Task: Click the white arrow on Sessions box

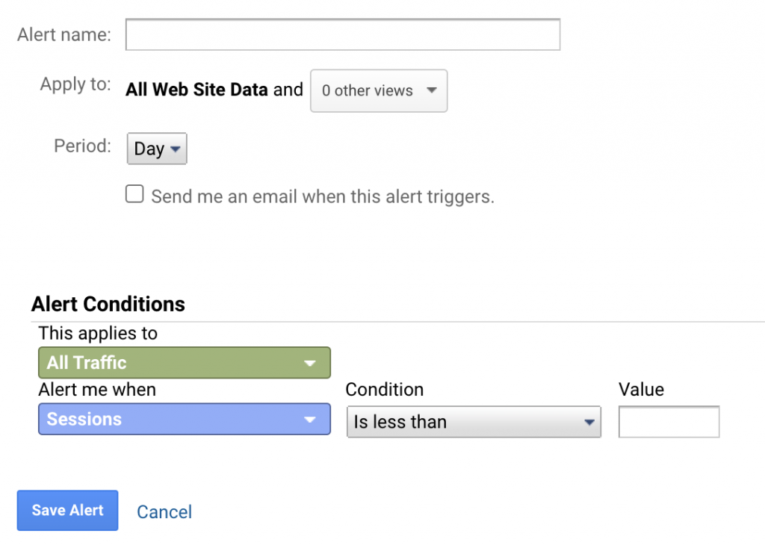Action: coord(310,420)
